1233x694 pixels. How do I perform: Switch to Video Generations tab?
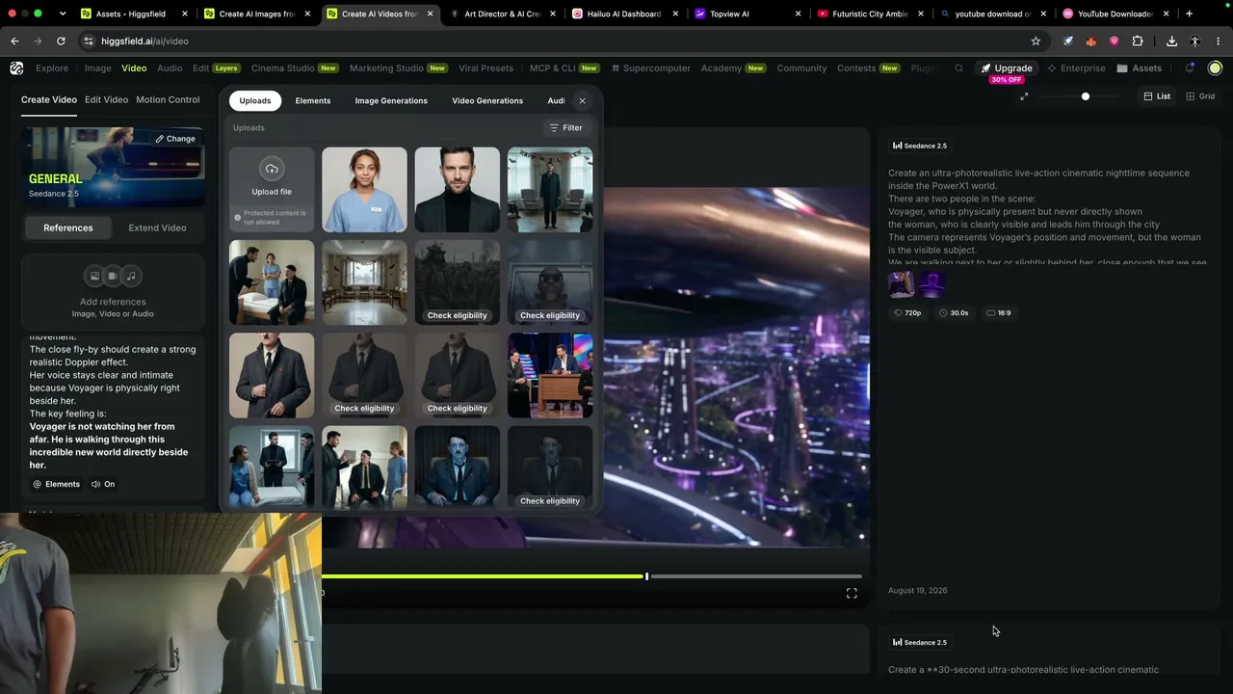487,100
